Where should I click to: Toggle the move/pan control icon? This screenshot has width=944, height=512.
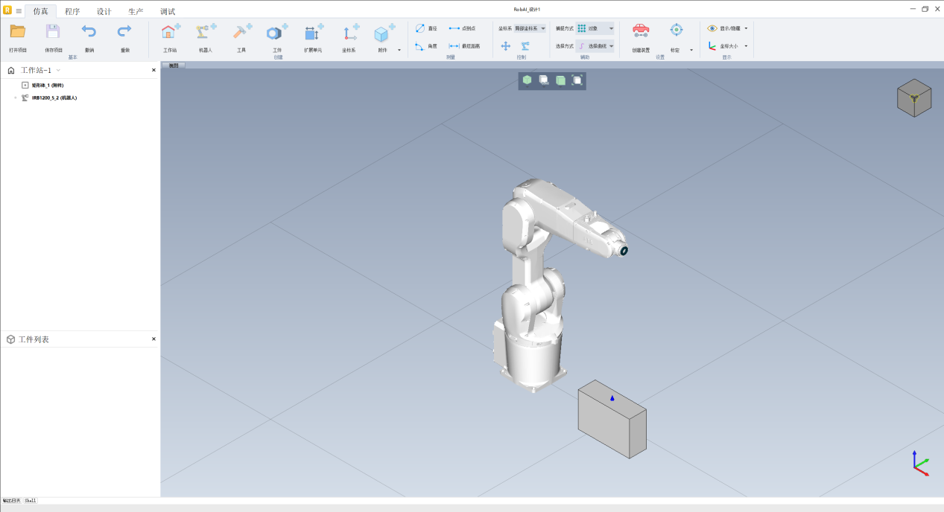(505, 46)
